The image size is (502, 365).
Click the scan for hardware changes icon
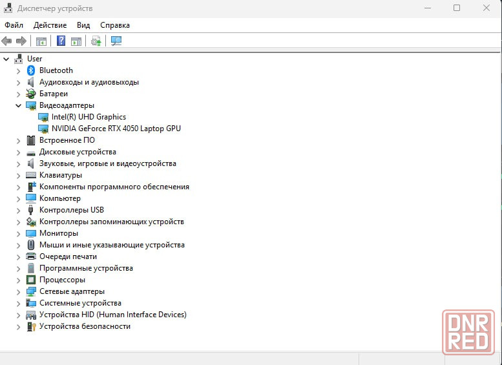click(116, 41)
